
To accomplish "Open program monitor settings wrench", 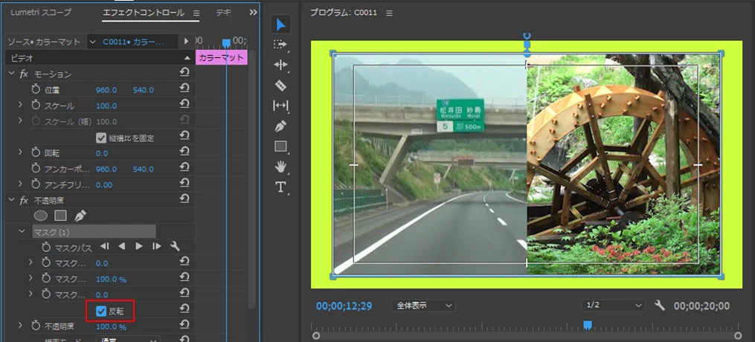I will pyautogui.click(x=660, y=305).
